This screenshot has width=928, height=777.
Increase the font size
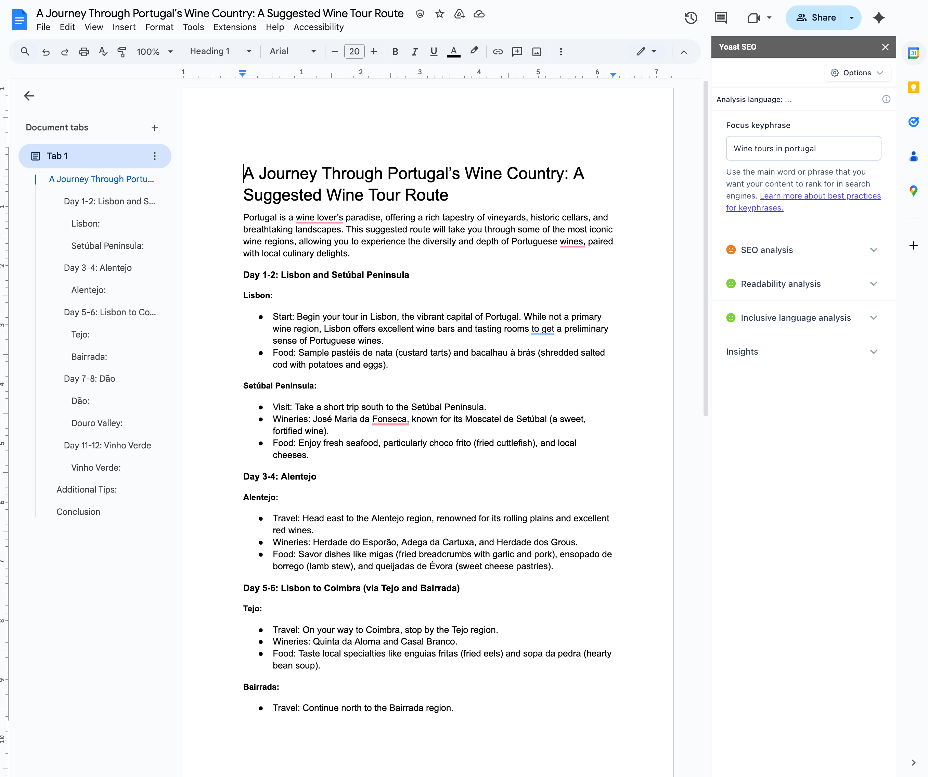[x=373, y=52]
